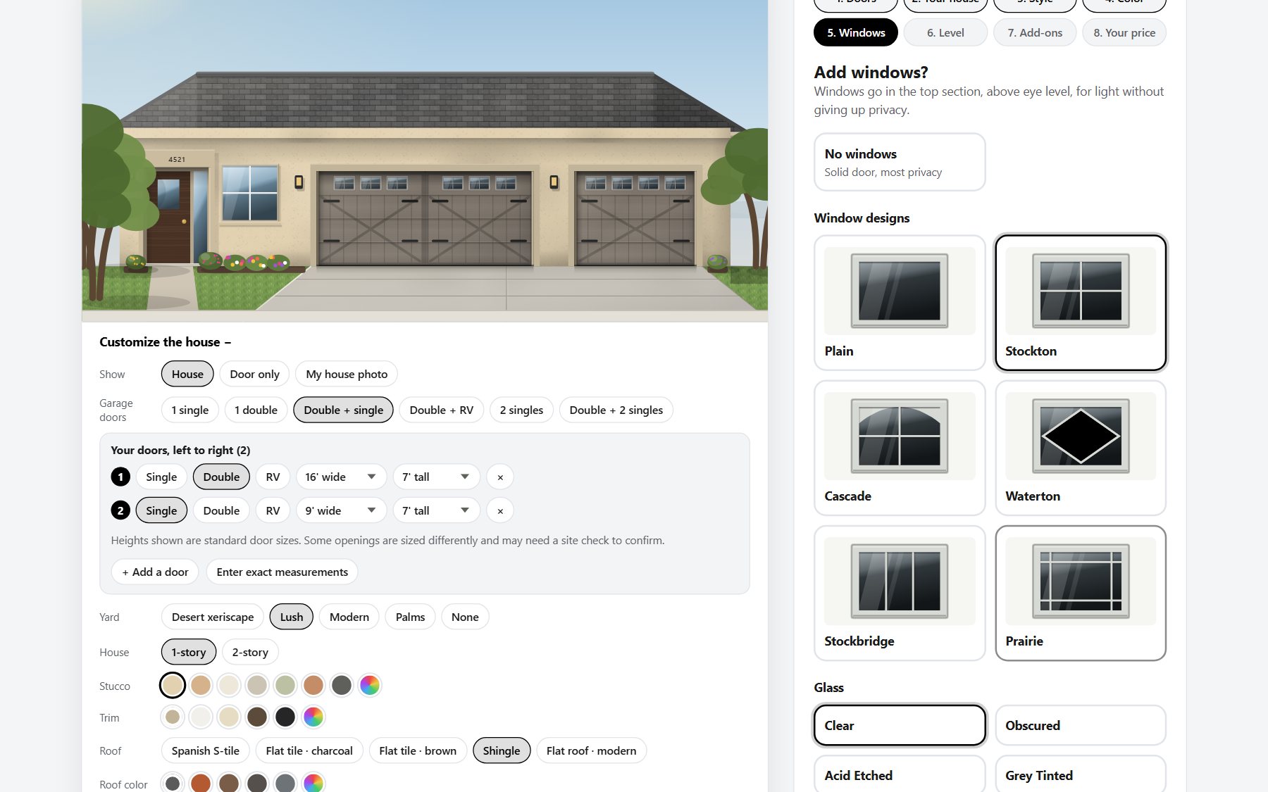Select 1-story house
Screen dimensions: 1268x792
[x=189, y=653]
